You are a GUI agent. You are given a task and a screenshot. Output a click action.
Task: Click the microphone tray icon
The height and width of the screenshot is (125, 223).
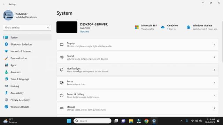click(187, 121)
